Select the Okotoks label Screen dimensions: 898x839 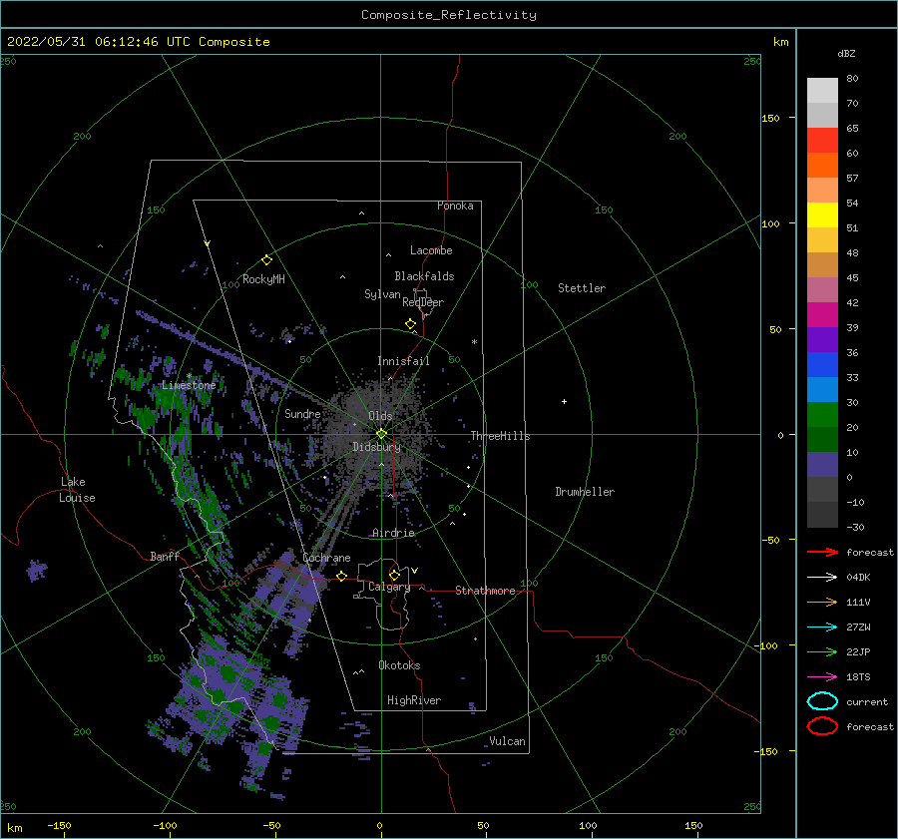[x=399, y=665]
